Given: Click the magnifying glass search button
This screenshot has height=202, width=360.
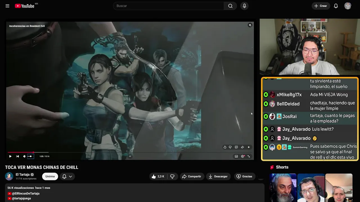Looking at the screenshot, I should point(230,6).
